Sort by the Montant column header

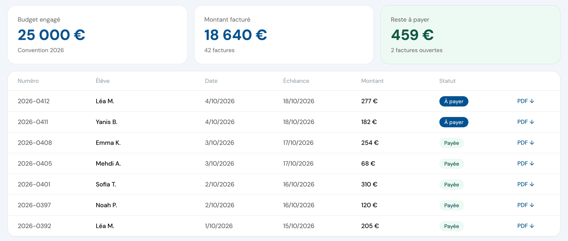point(372,81)
